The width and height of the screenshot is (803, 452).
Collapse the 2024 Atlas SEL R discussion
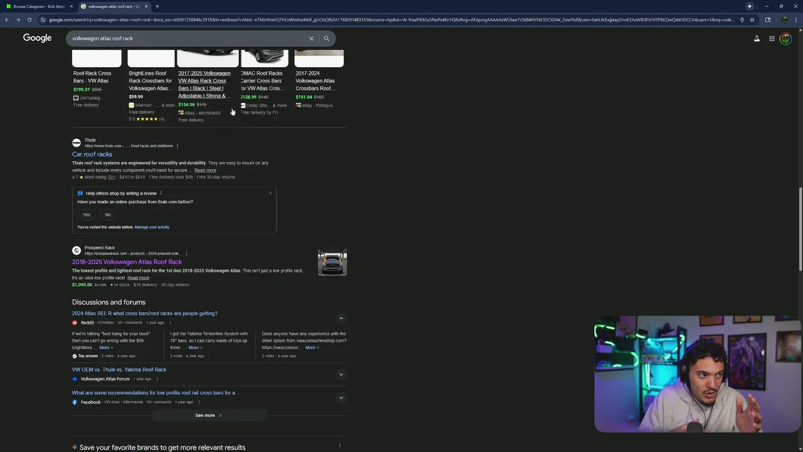click(341, 318)
